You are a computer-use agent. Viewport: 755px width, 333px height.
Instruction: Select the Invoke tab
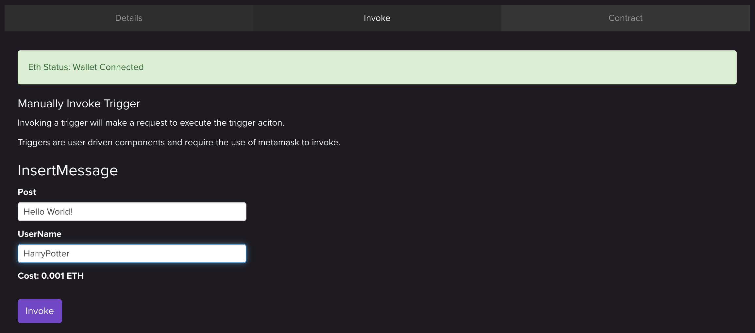(x=377, y=18)
